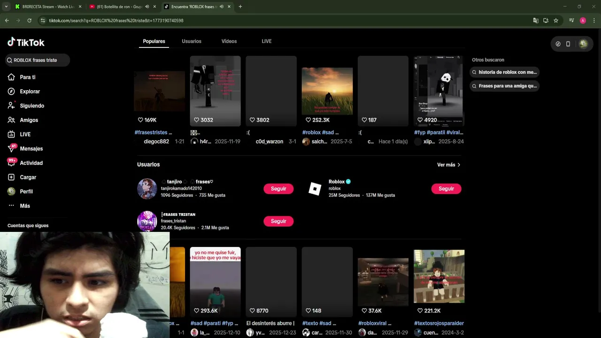Open the TikTok logo home link
Viewport: 601px width, 338px height.
(26, 42)
